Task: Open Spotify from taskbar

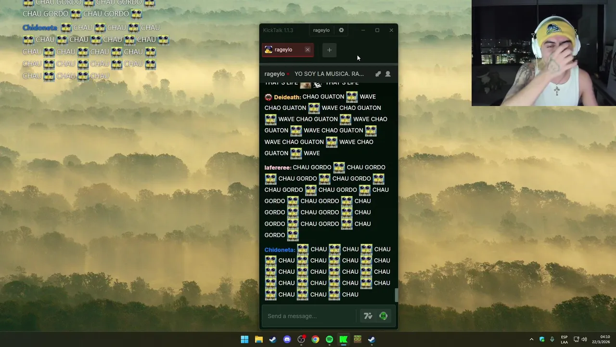Action: pos(329,339)
